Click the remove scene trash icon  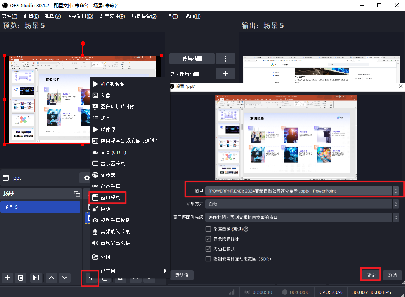21,278
